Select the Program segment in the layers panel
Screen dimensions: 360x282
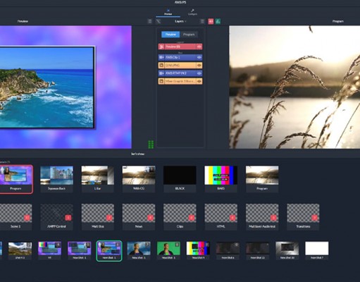tap(189, 35)
